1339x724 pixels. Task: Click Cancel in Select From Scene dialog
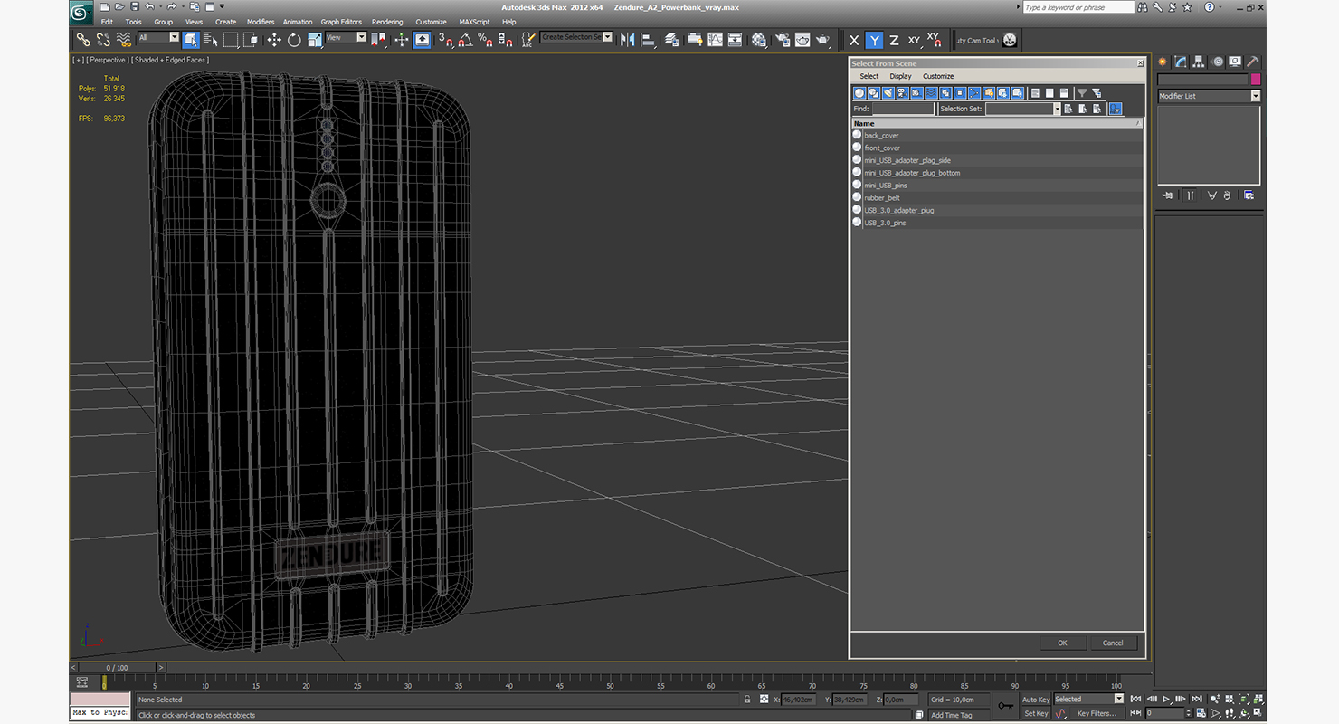coord(1113,643)
